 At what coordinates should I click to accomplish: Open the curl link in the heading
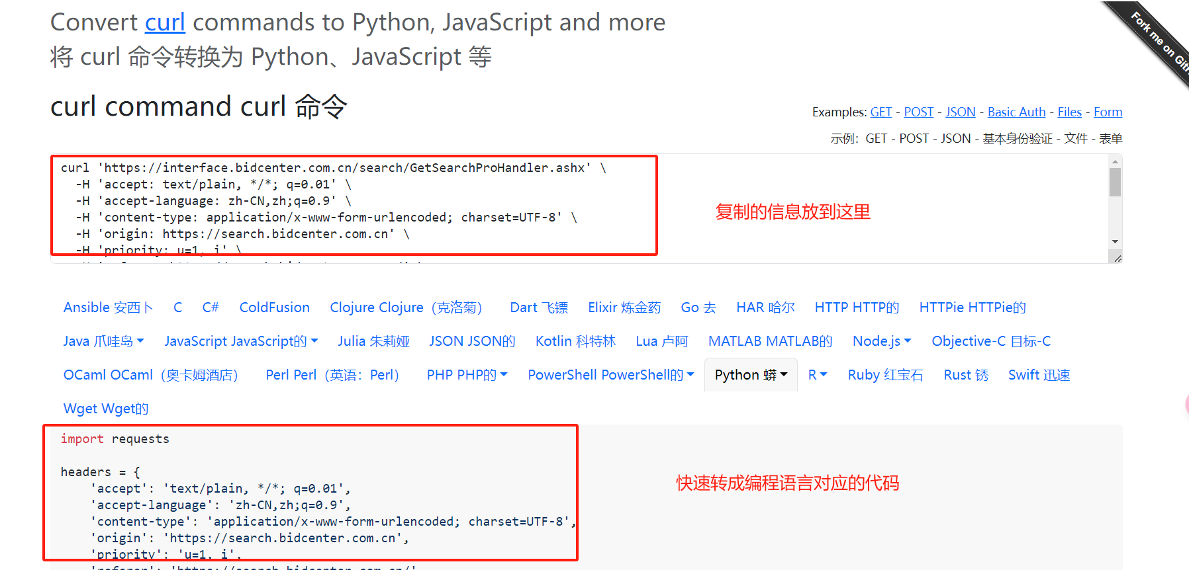[x=165, y=22]
